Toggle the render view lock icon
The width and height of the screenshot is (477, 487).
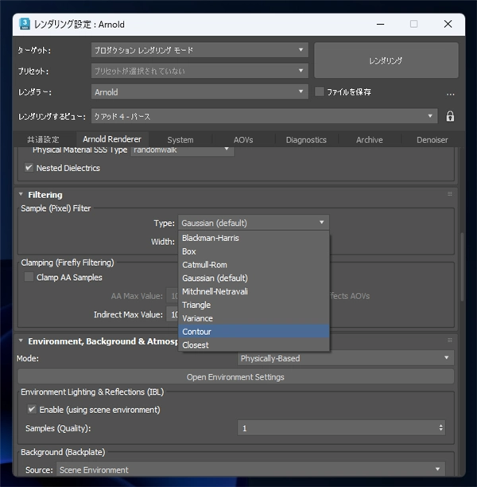click(x=450, y=116)
